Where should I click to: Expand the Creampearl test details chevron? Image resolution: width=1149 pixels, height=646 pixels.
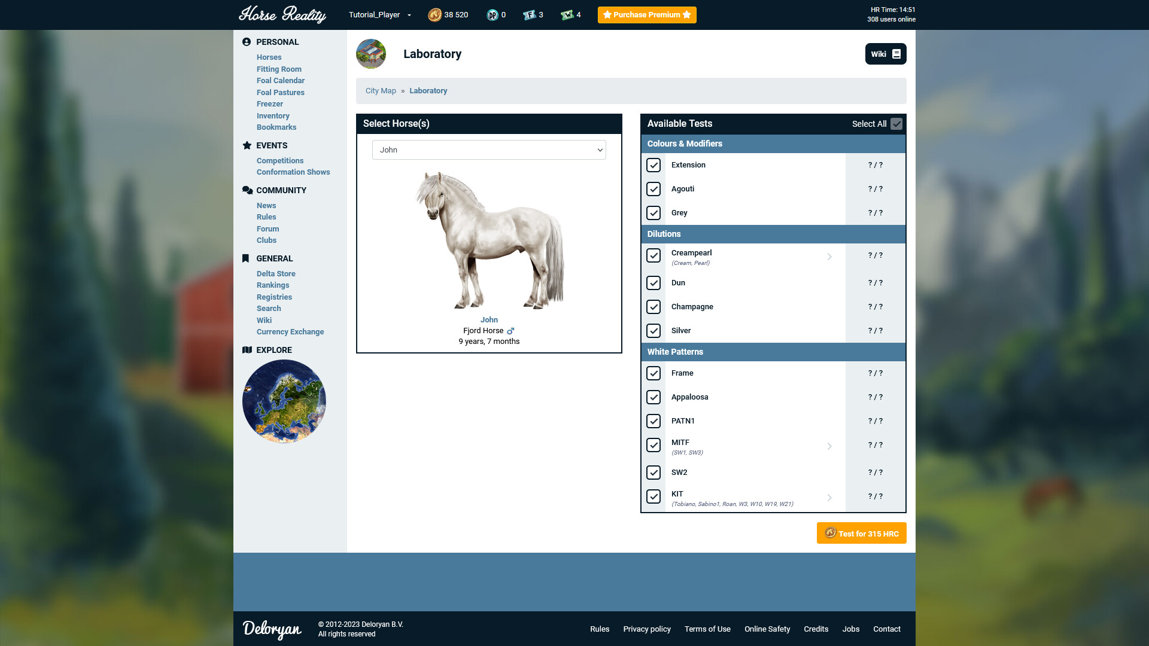point(829,257)
